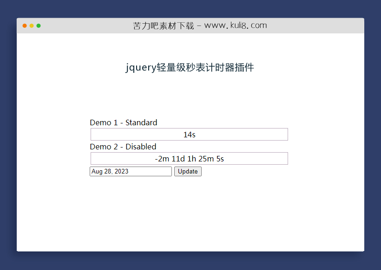Click the heading jquery轻量级秒表计时器插件
The image size is (381, 270).
(x=190, y=68)
